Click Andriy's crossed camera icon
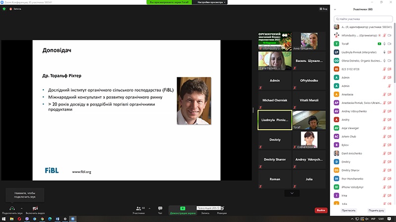The image size is (396, 222). 390,120
